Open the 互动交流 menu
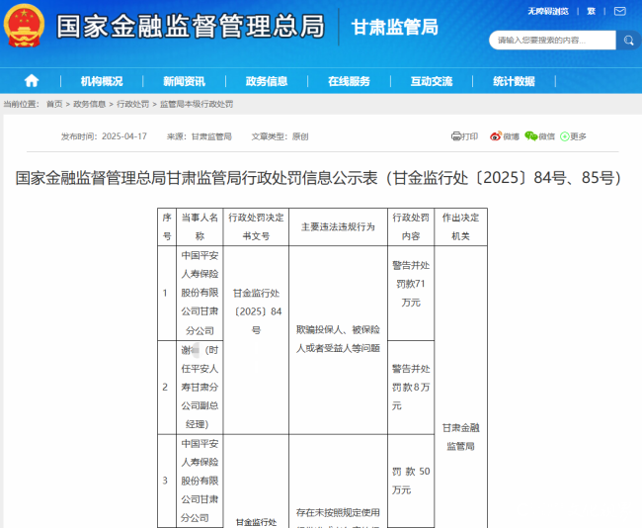This screenshot has width=642, height=528. pos(432,81)
